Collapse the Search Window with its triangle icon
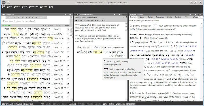The image size is (204, 106). click(65, 14)
